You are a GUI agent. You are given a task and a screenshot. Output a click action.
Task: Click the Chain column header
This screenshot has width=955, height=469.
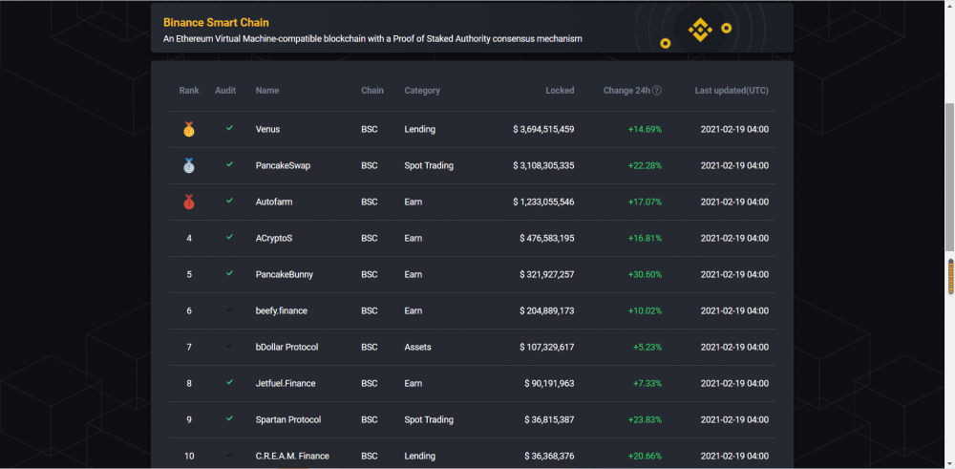372,91
